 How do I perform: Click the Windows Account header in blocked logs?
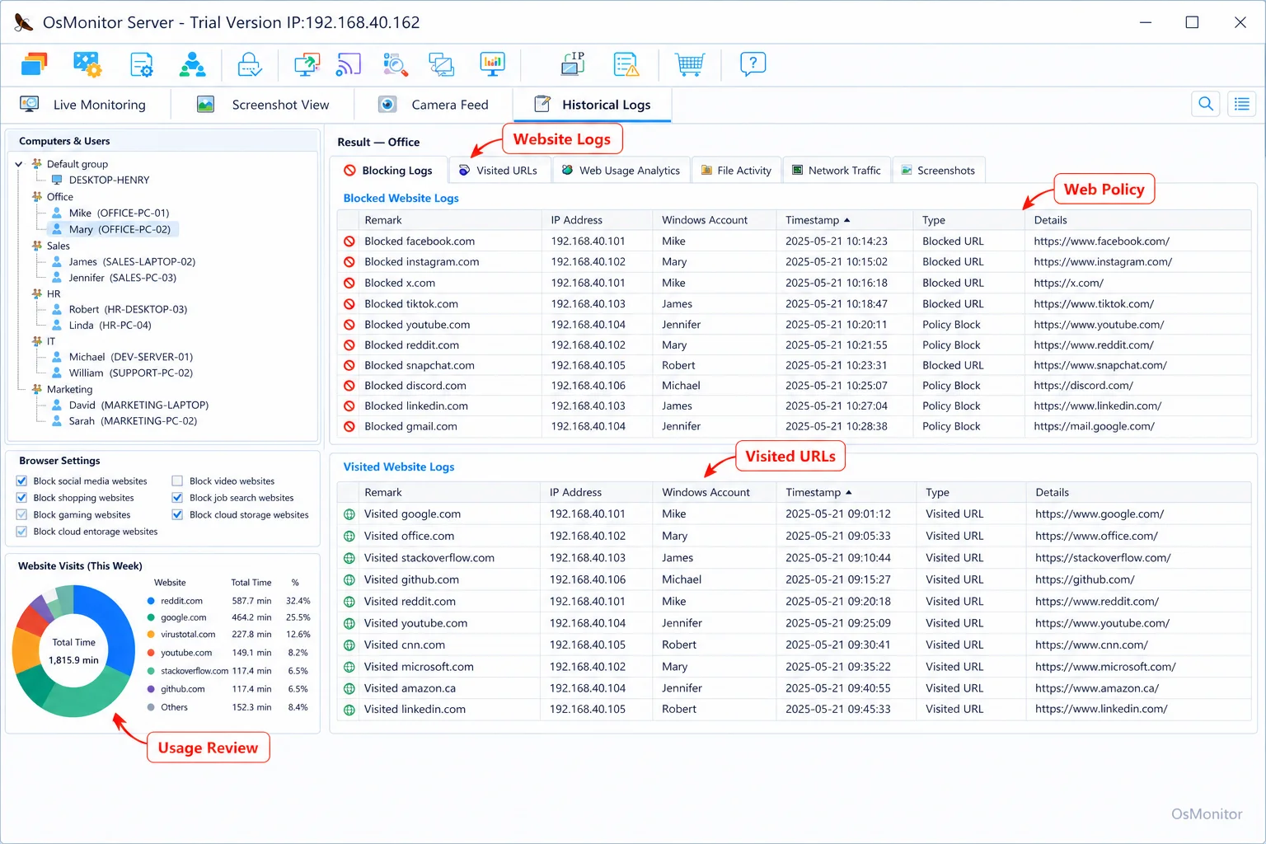[x=705, y=220]
